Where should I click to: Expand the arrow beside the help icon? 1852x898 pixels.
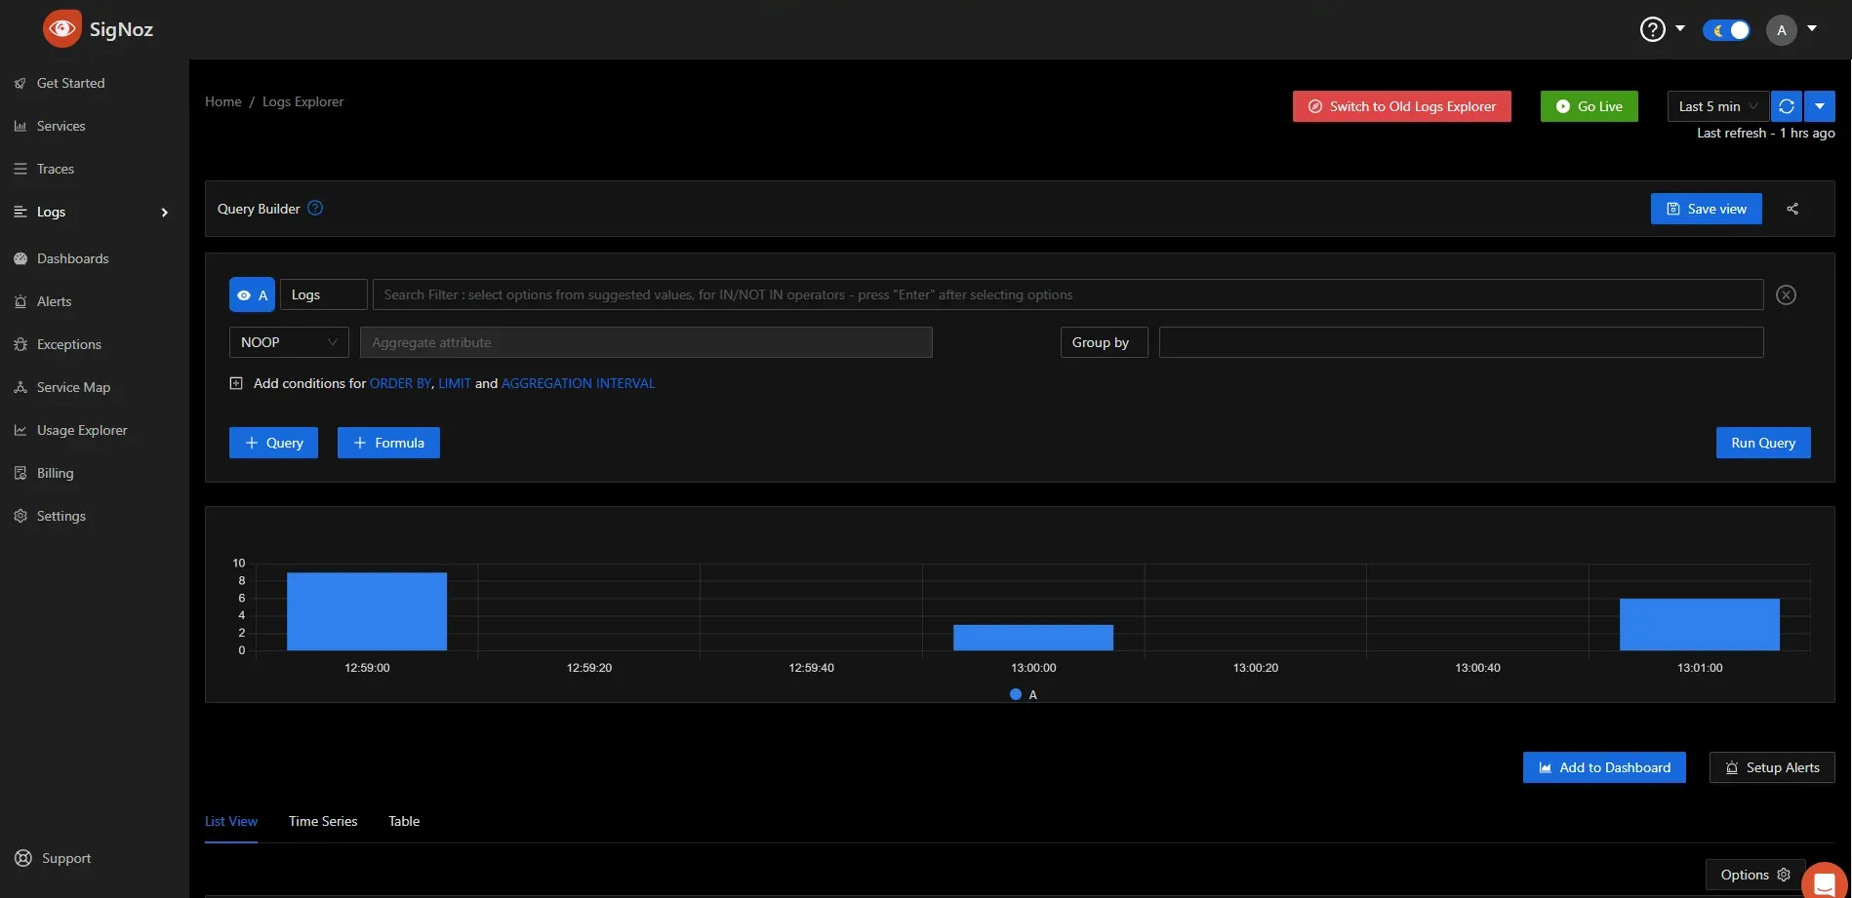(x=1680, y=29)
